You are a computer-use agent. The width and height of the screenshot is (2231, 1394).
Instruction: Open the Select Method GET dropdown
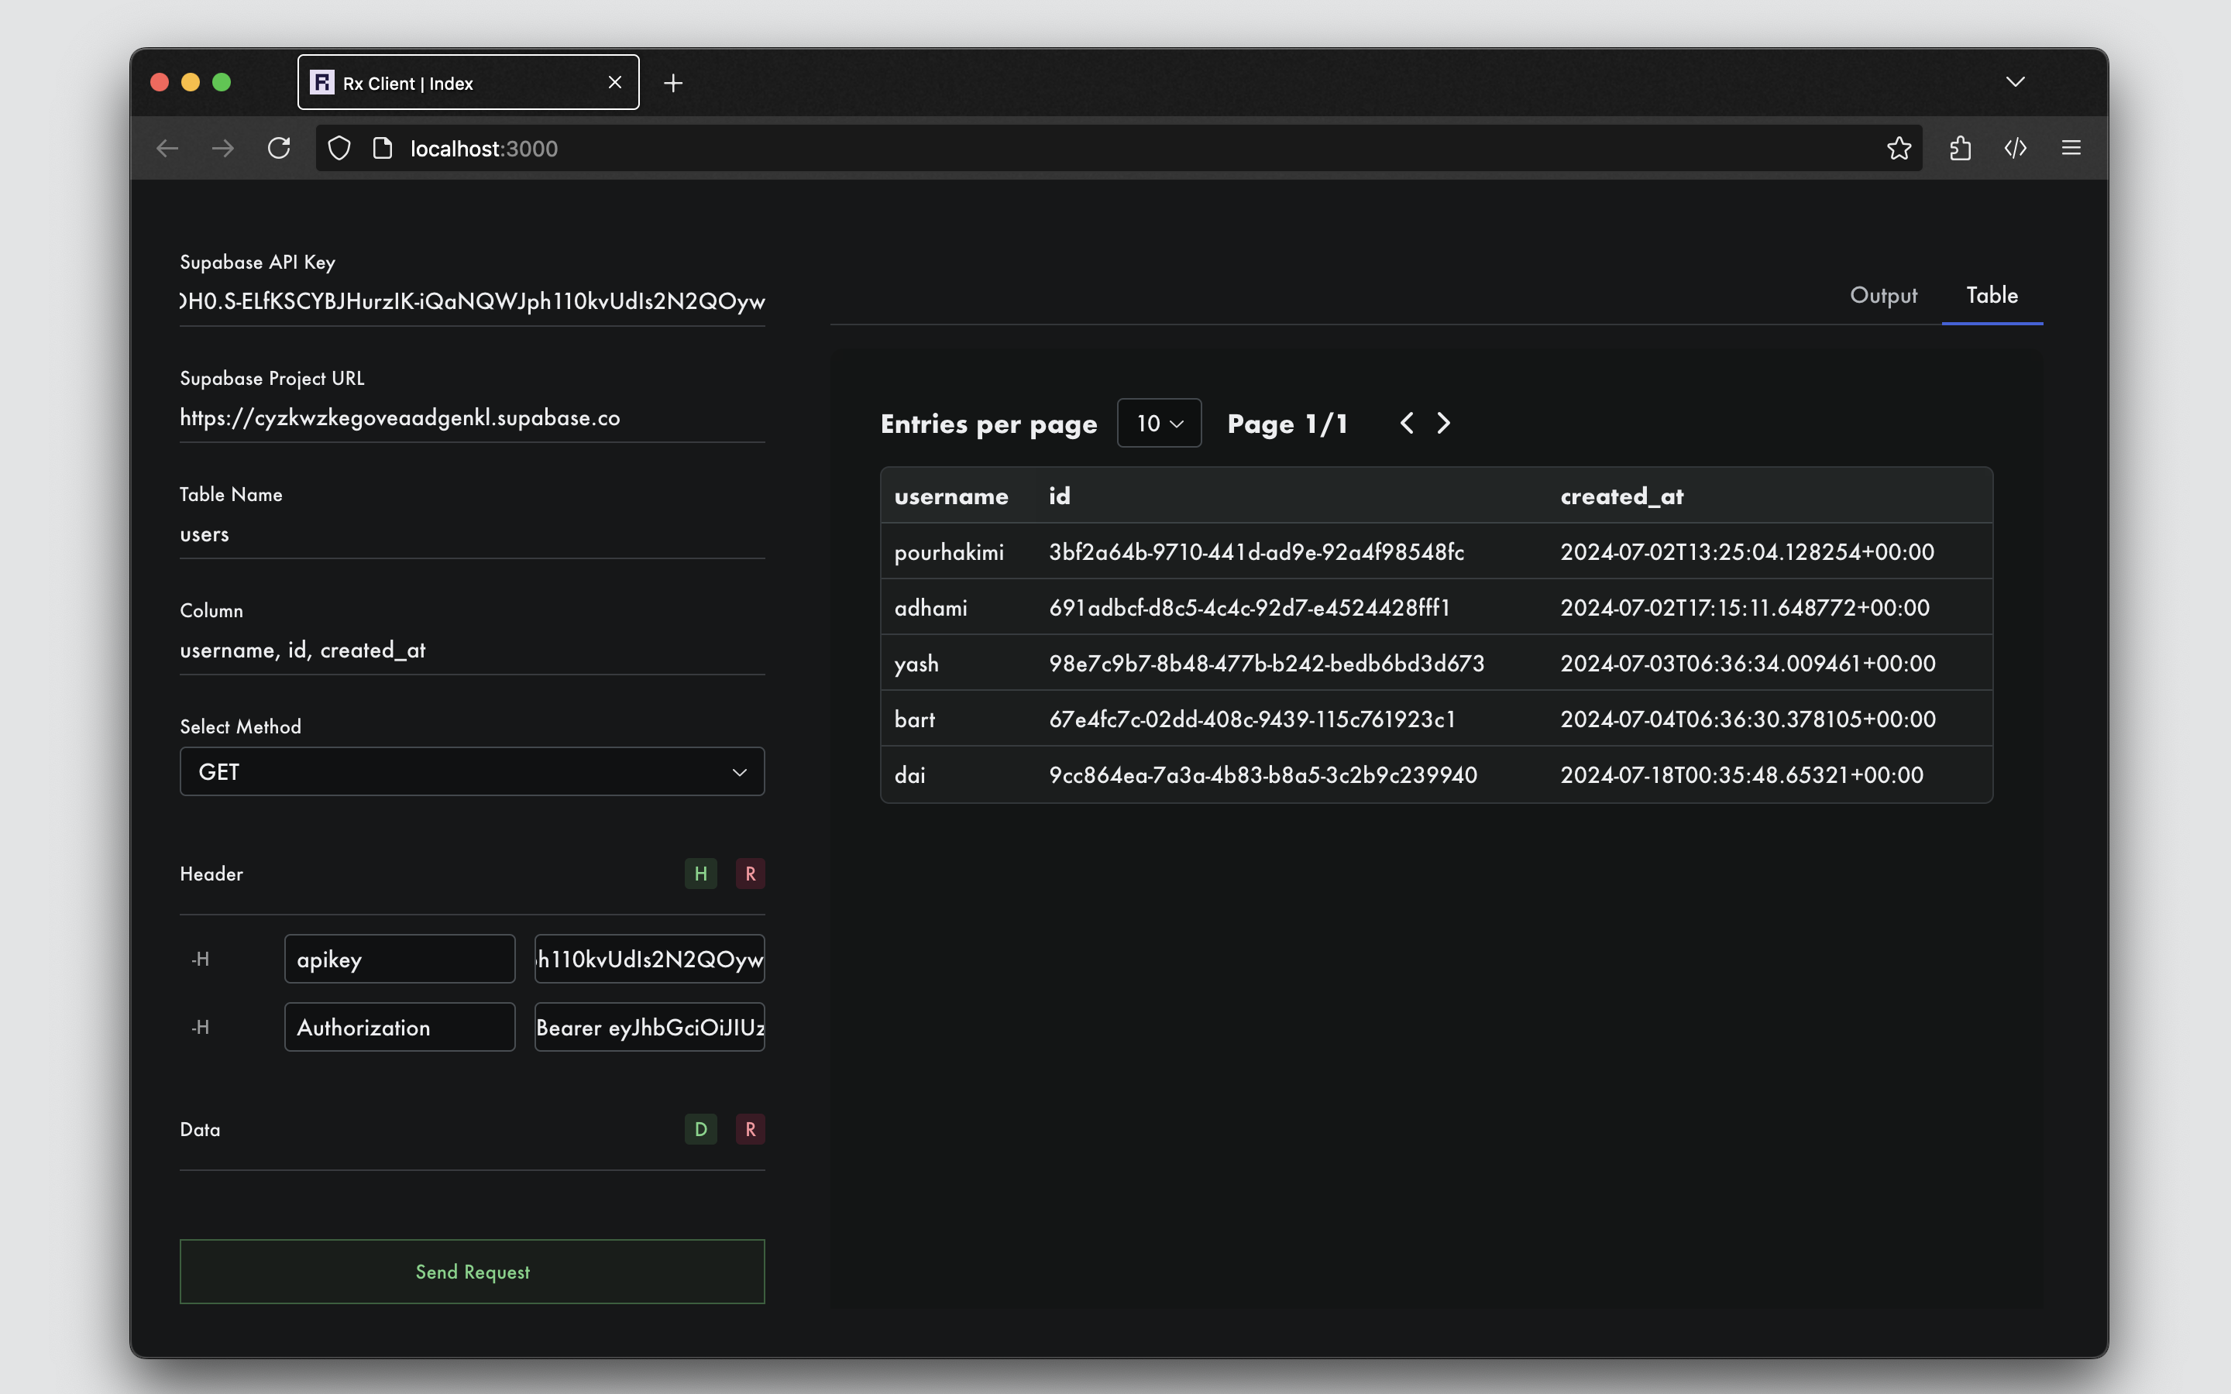(x=472, y=771)
